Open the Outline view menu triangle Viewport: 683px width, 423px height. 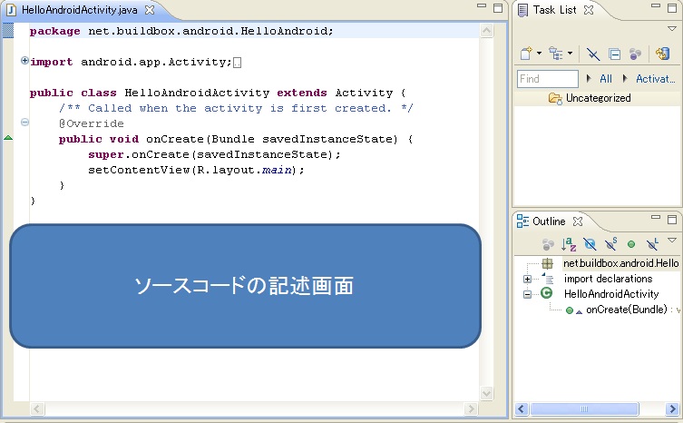(672, 240)
